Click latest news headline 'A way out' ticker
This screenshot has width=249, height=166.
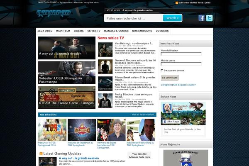click(x=137, y=10)
